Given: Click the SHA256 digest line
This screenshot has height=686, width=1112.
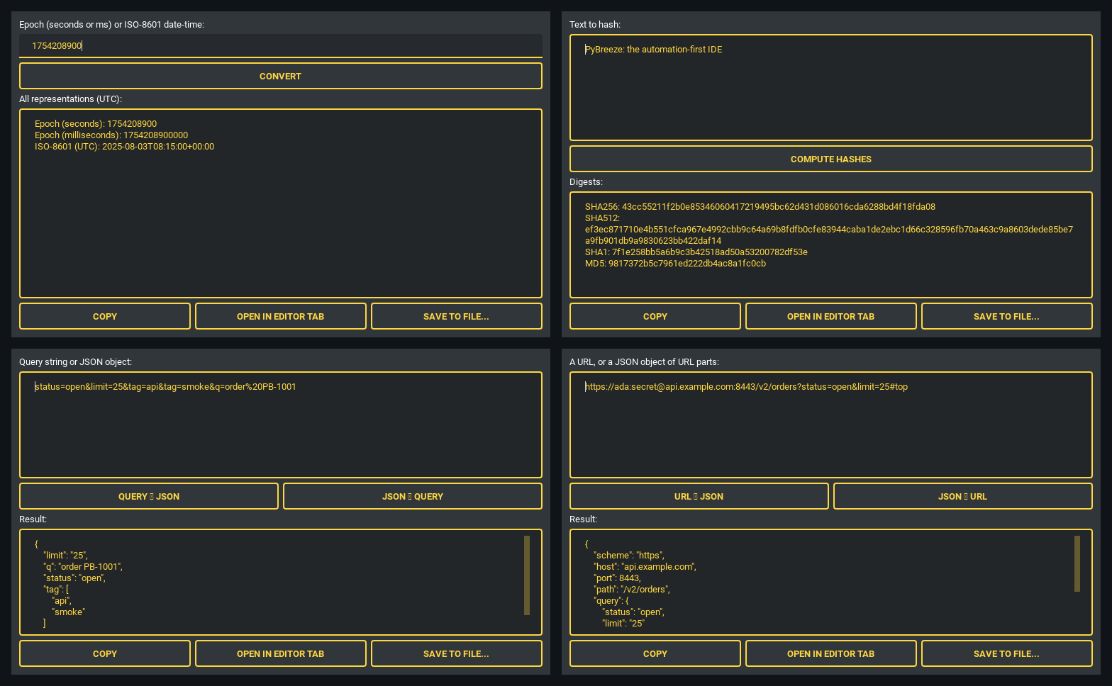Looking at the screenshot, I should (760, 207).
